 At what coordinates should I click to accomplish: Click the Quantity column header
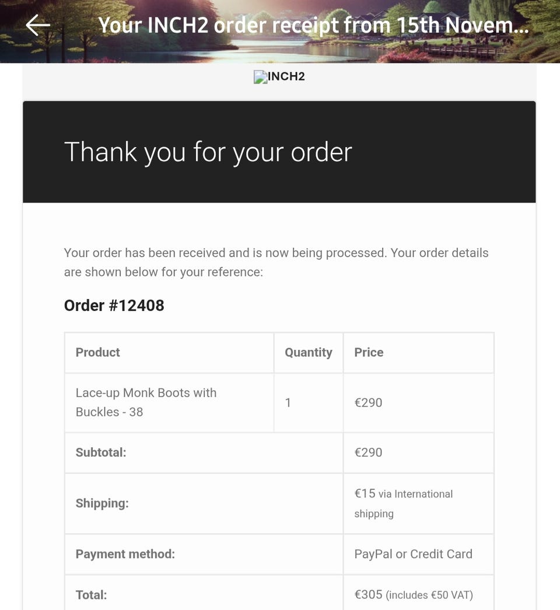click(308, 352)
